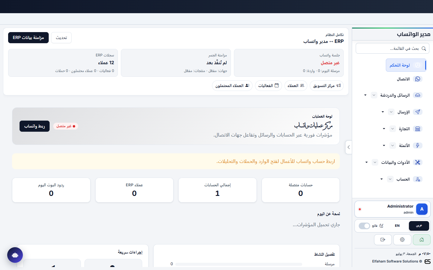The image size is (433, 270).
Task: Switch the language to EN
Action: point(397,226)
